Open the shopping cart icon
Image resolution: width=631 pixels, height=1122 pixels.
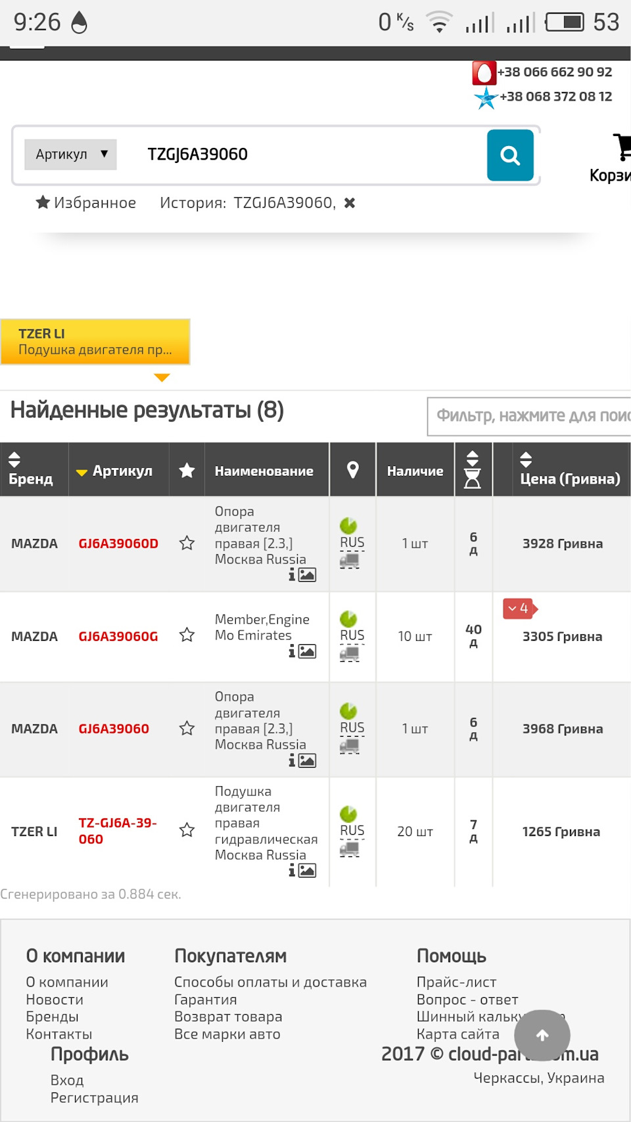tap(622, 147)
